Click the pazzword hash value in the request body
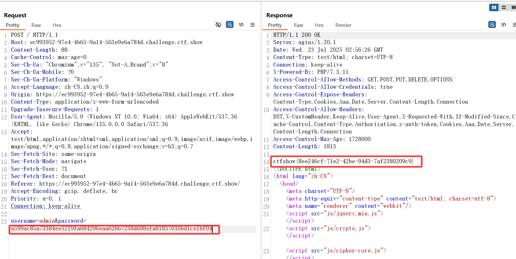Image resolution: width=516 pixels, height=259 pixels. [x=112, y=229]
